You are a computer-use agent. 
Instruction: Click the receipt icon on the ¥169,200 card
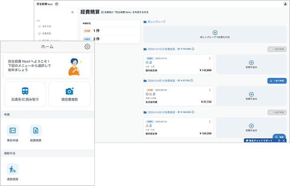coord(151,126)
